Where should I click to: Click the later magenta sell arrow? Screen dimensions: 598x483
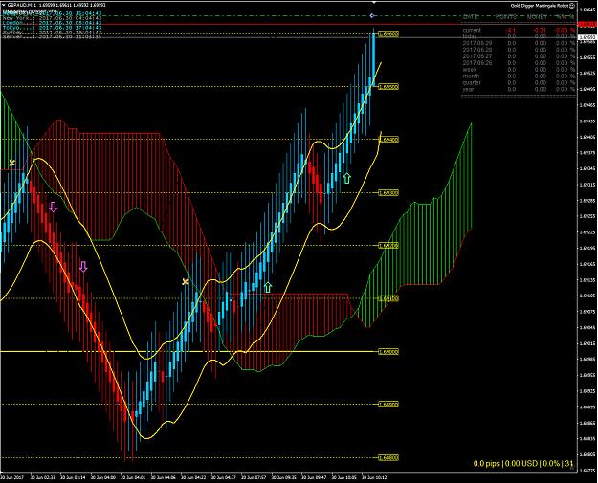tap(83, 267)
